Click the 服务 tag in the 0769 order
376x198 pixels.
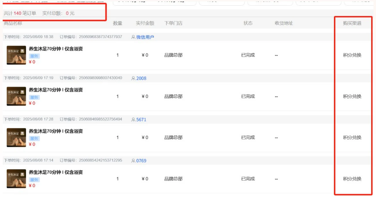click(34, 179)
